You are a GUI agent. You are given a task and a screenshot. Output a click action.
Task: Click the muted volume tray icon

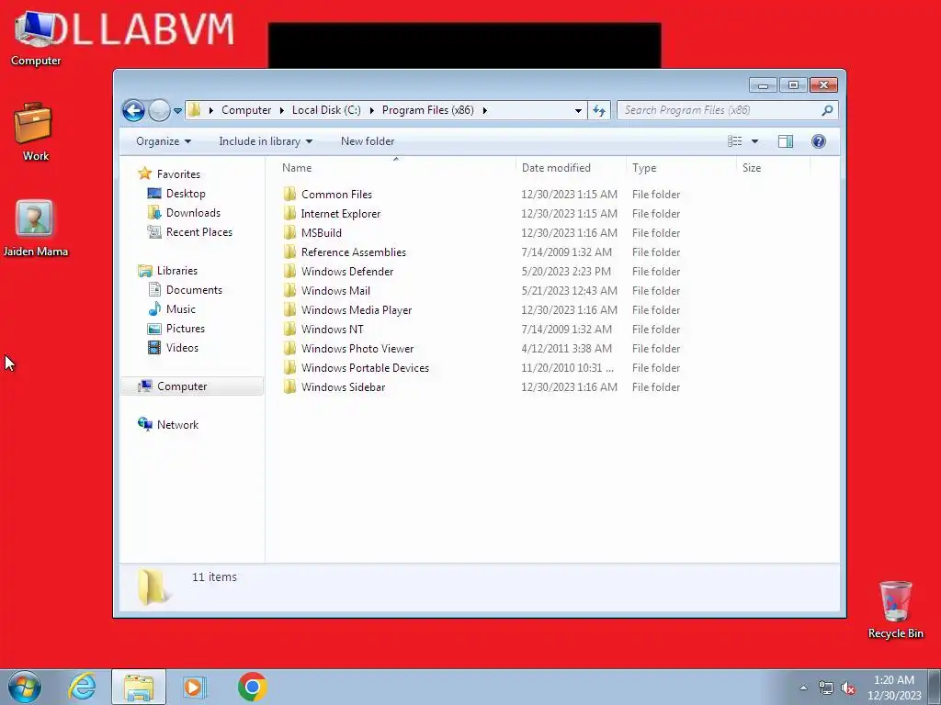[x=848, y=688]
